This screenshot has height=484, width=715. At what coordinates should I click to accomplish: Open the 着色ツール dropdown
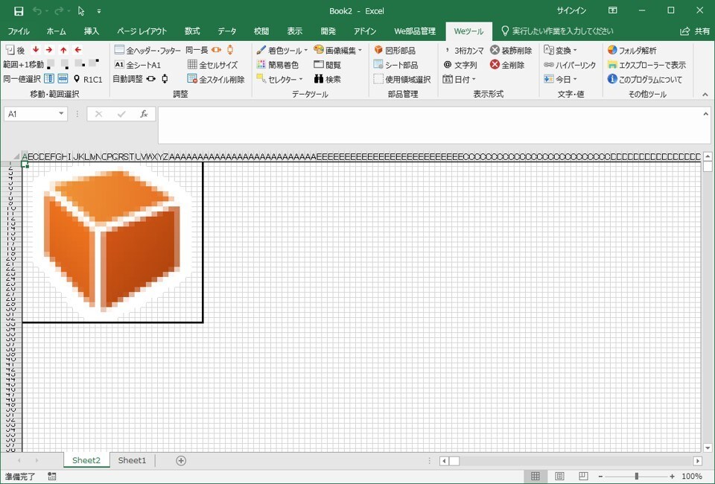tap(282, 50)
